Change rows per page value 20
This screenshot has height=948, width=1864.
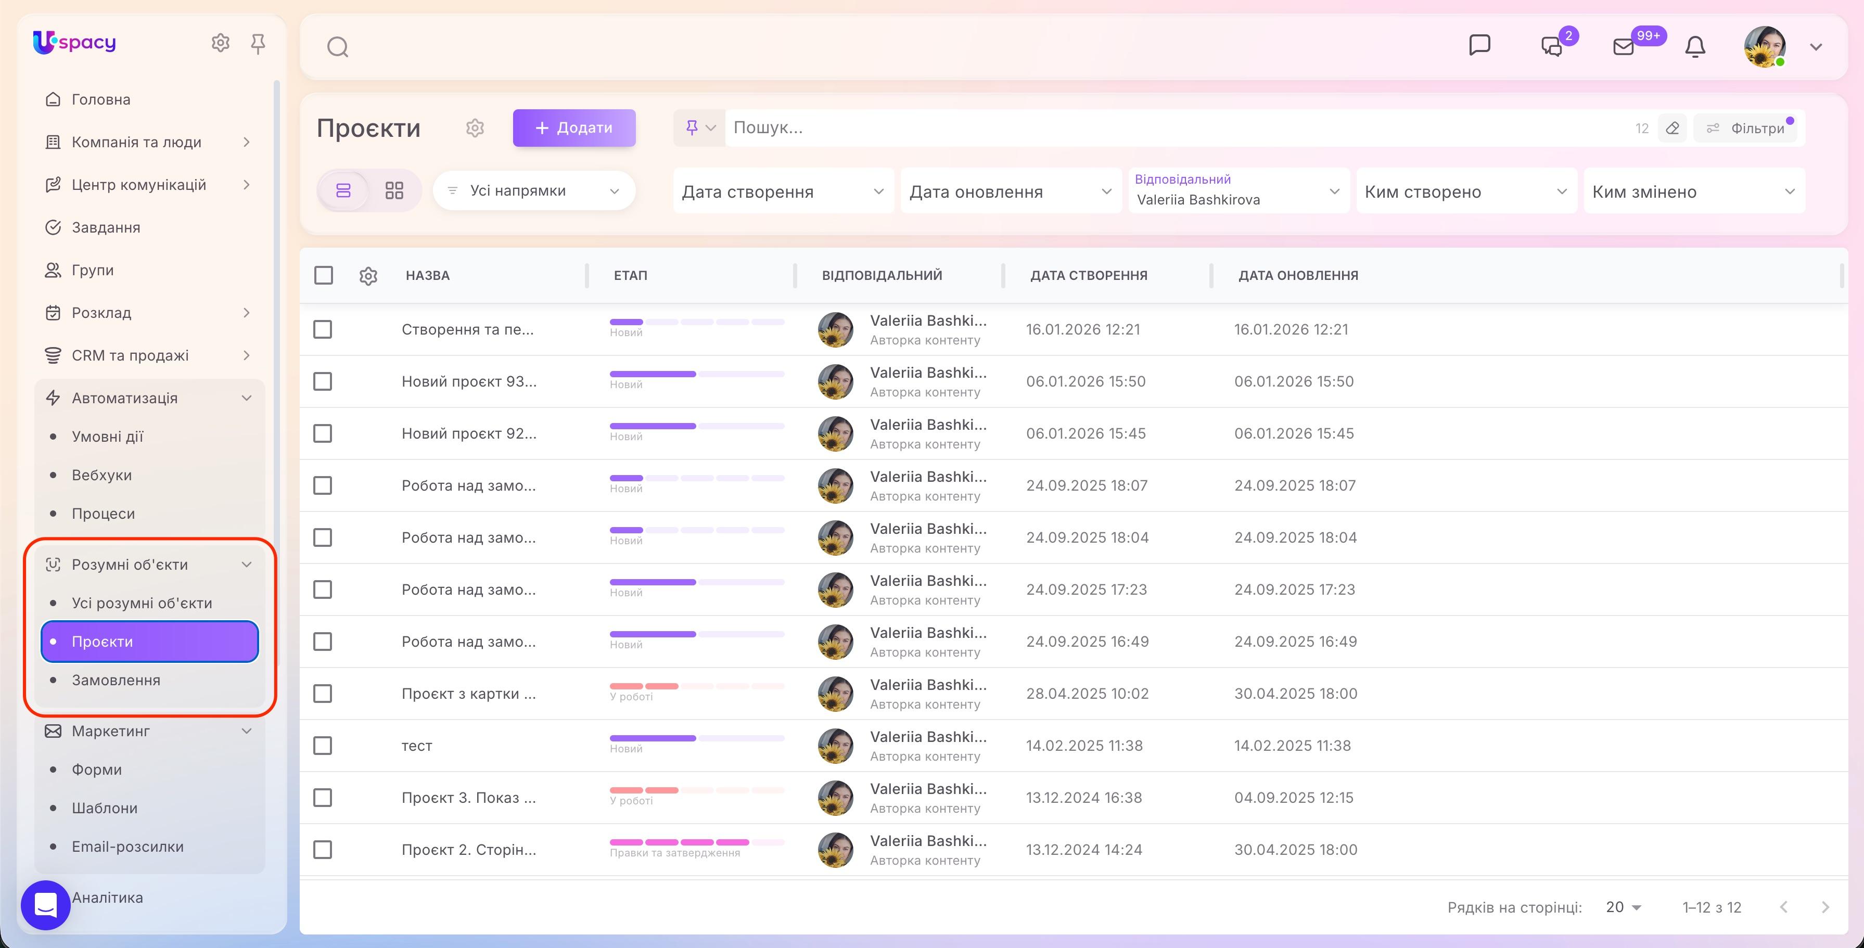pyautogui.click(x=1623, y=907)
